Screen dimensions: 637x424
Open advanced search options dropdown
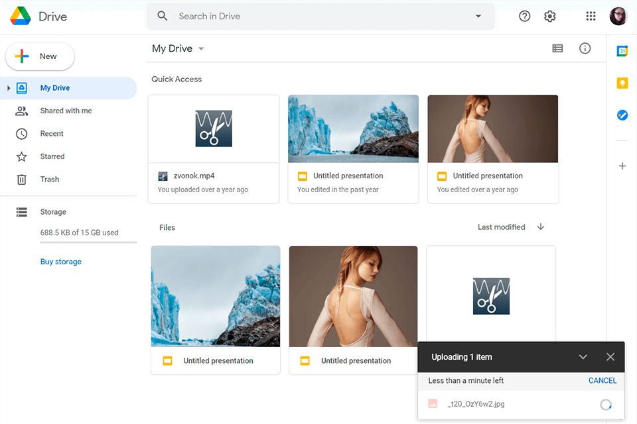pyautogui.click(x=478, y=16)
